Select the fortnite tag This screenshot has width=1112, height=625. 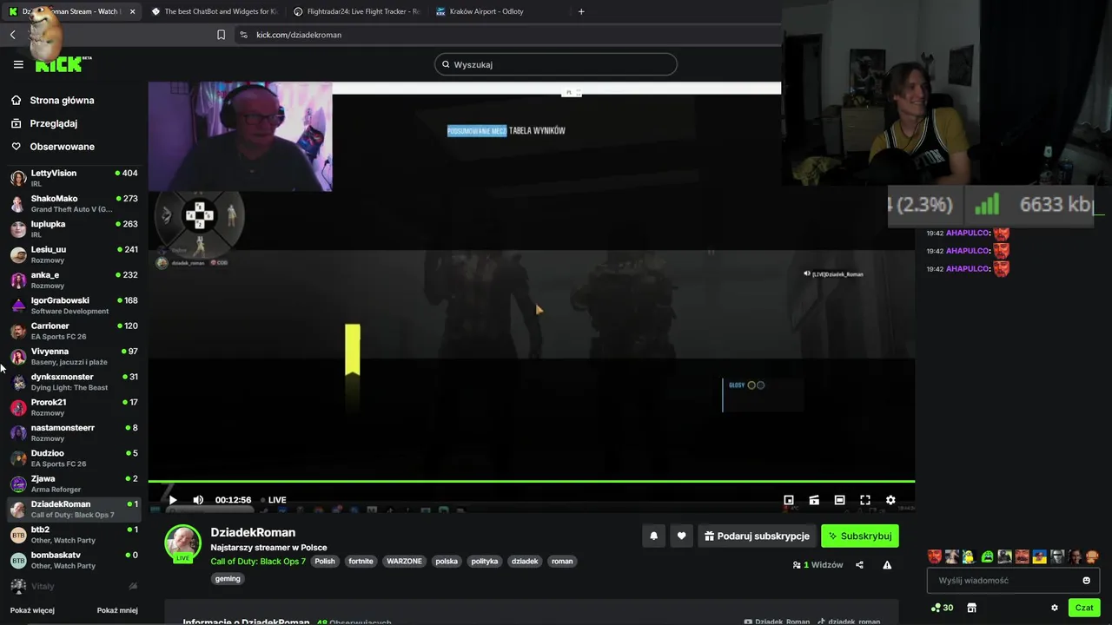point(361,562)
